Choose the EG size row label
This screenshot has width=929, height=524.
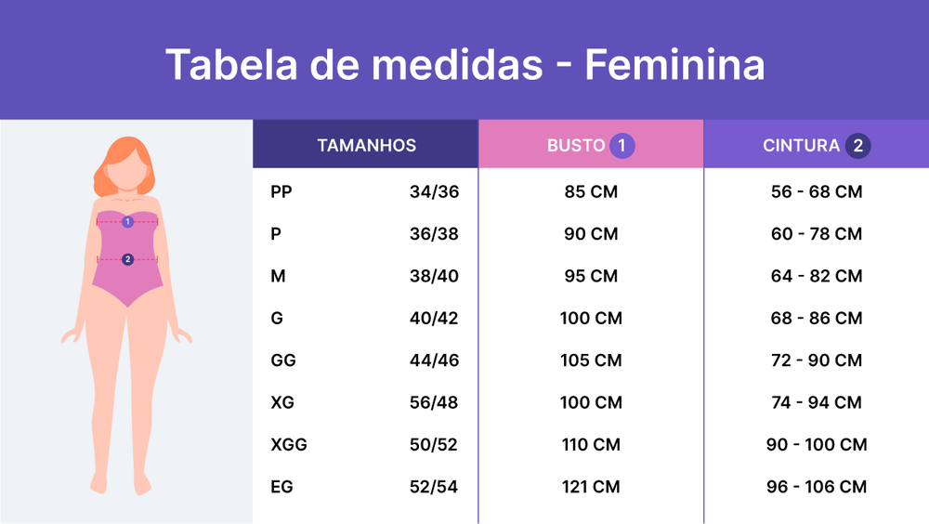point(282,487)
